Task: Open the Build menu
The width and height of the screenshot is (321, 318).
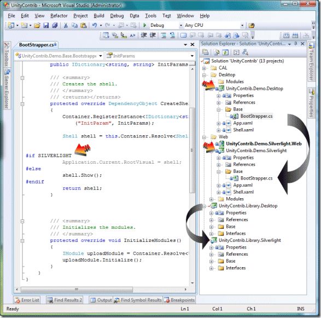Action: coord(99,16)
